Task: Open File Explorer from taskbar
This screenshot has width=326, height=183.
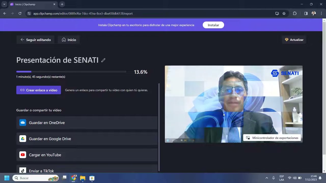Action: pos(83,178)
